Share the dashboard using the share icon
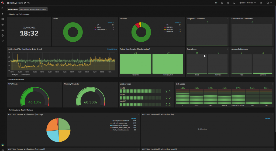The height and width of the screenshot is (151, 276). tap(29, 3)
